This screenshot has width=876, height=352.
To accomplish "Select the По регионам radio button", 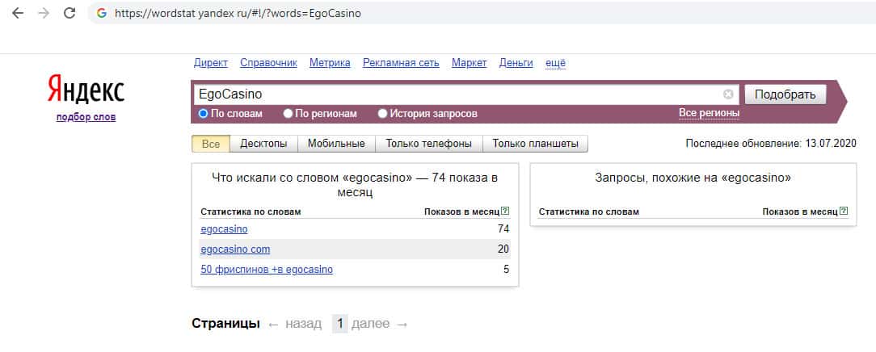I will [288, 113].
